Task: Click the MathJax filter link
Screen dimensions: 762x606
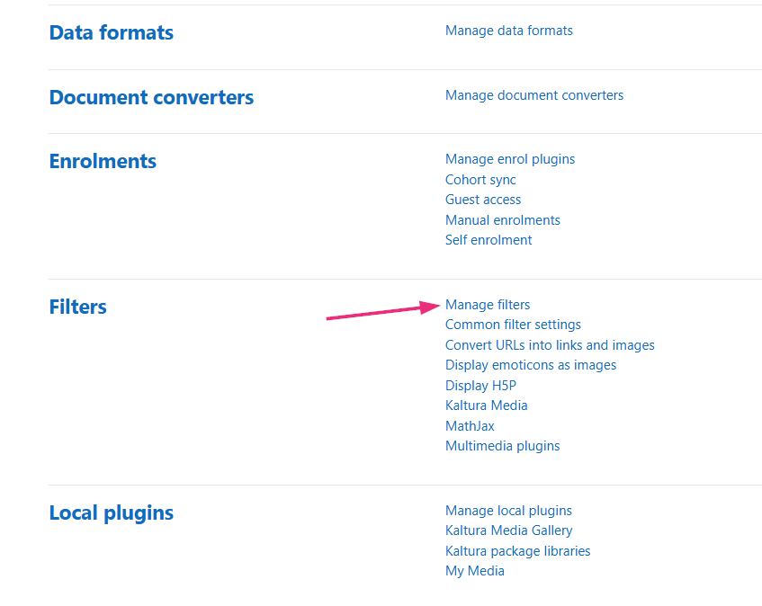Action: pyautogui.click(x=470, y=426)
